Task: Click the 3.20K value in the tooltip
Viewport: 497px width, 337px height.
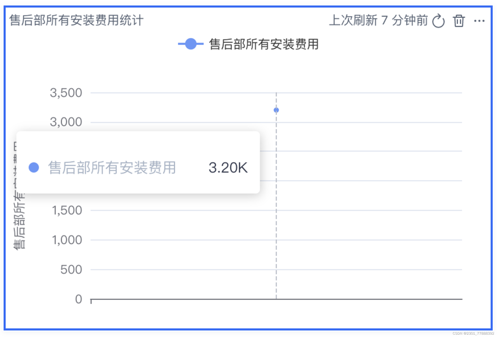Action: 228,168
